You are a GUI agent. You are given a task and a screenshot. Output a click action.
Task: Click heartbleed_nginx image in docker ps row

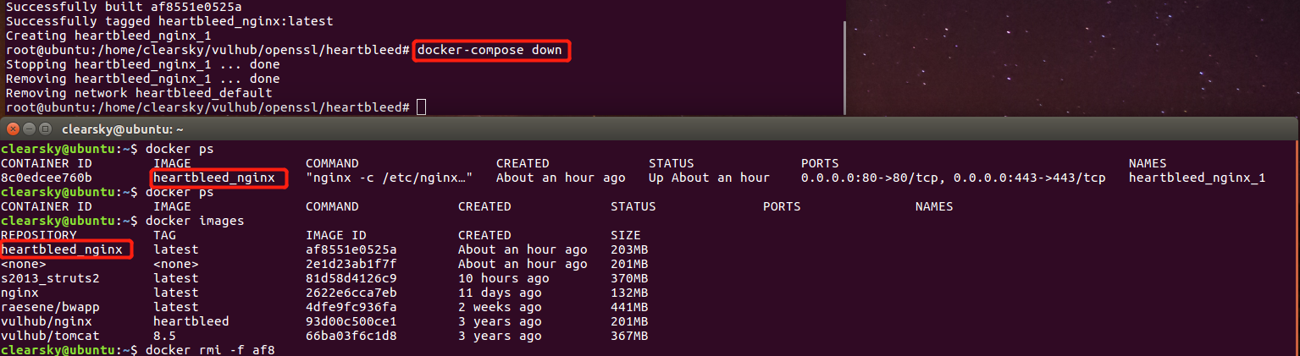[214, 178]
